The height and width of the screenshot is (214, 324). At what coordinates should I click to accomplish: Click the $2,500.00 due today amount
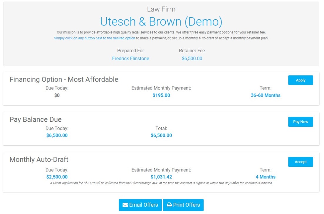[57, 177]
